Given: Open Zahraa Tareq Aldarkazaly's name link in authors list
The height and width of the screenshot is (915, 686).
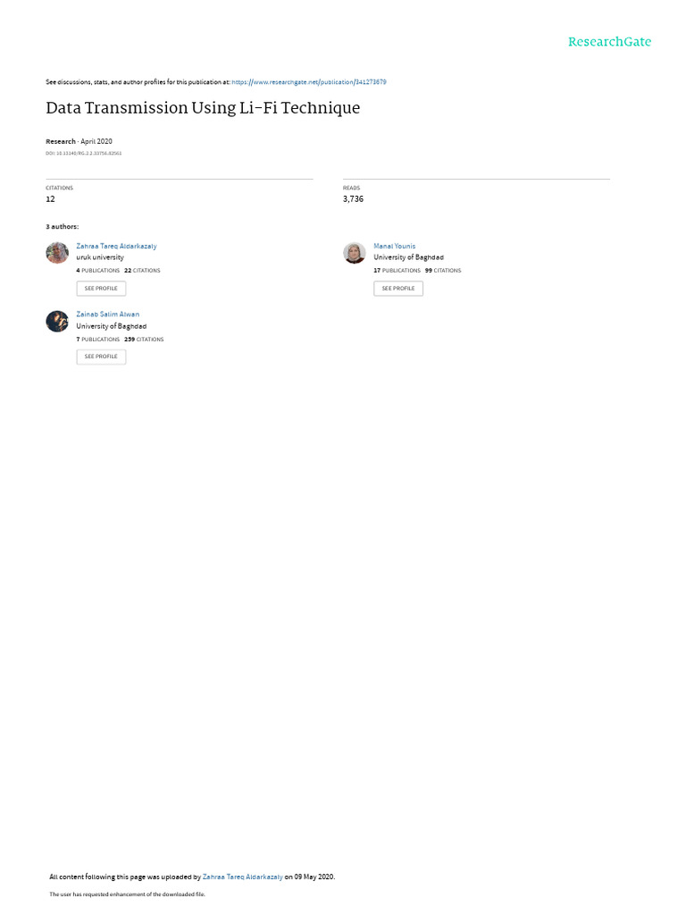Looking at the screenshot, I should tap(116, 247).
